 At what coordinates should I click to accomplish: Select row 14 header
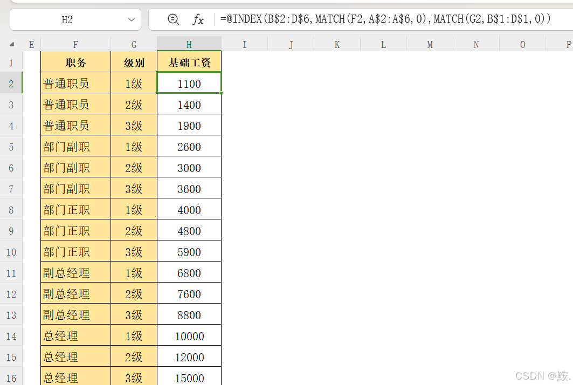(11, 335)
